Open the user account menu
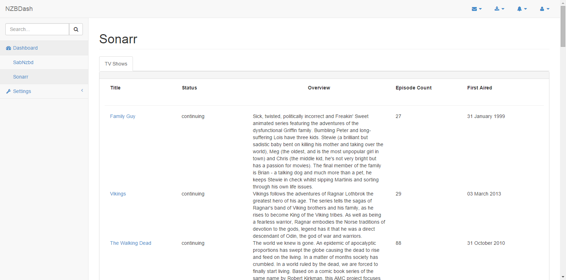Viewport: 566px width, 280px height. [544, 9]
